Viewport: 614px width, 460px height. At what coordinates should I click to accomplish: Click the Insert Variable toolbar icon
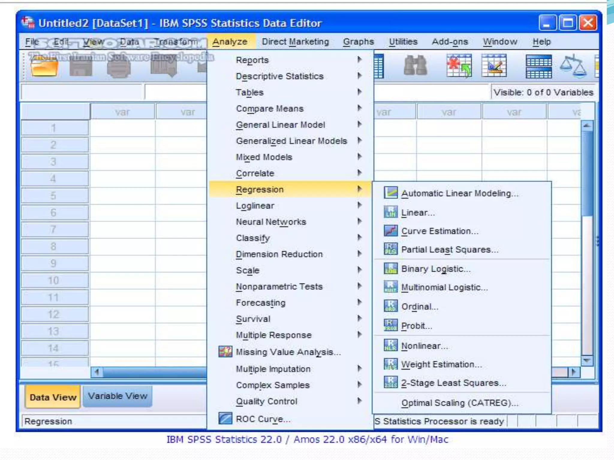494,65
